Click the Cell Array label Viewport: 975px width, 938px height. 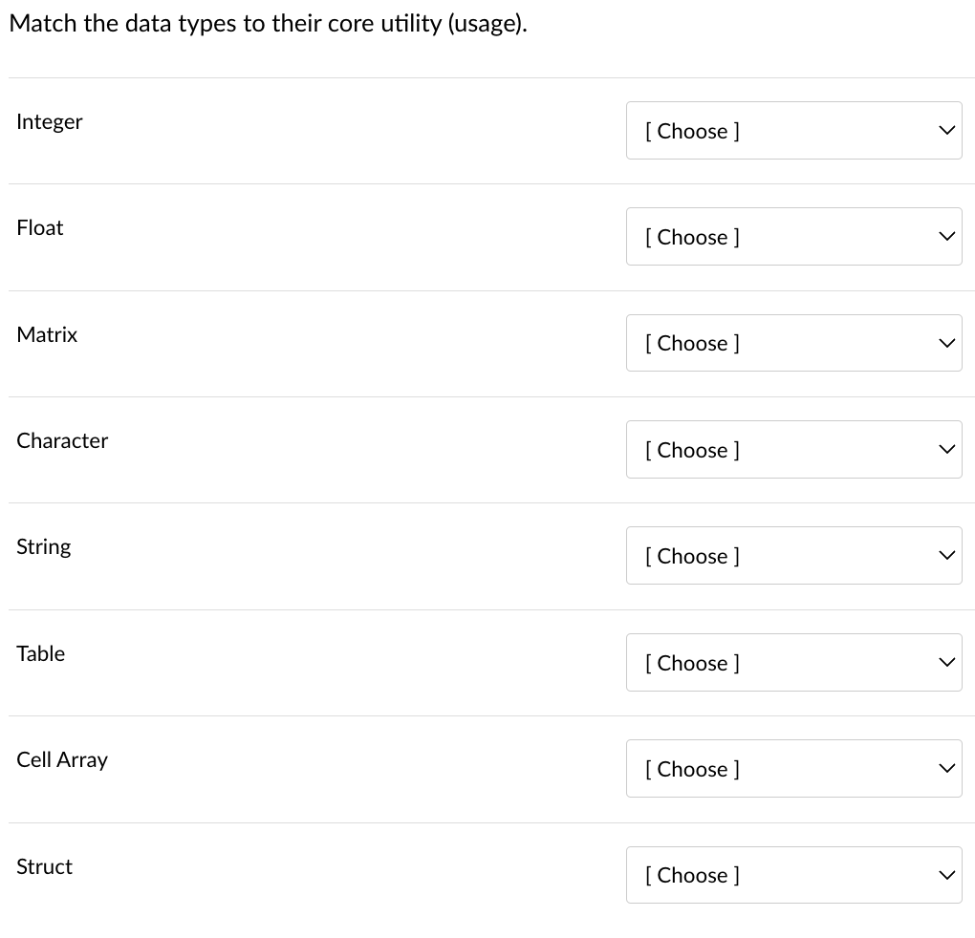point(61,759)
